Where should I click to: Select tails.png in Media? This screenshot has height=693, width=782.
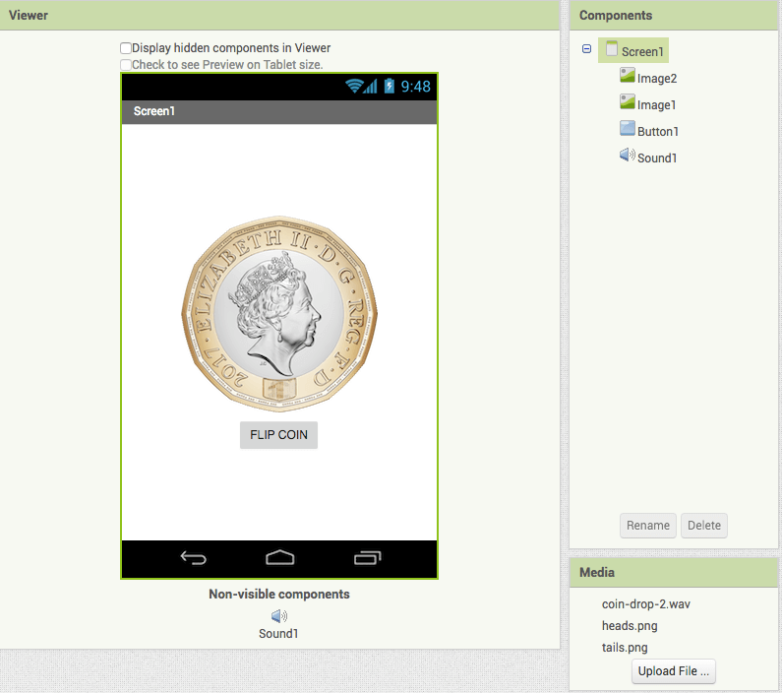pos(625,648)
